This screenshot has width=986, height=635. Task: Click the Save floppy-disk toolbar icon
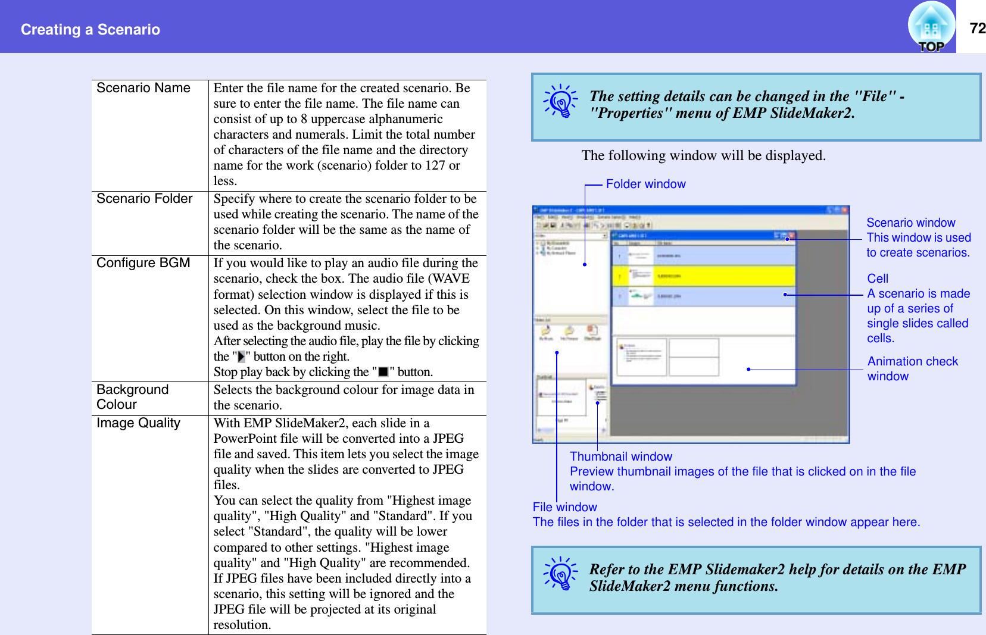[553, 226]
